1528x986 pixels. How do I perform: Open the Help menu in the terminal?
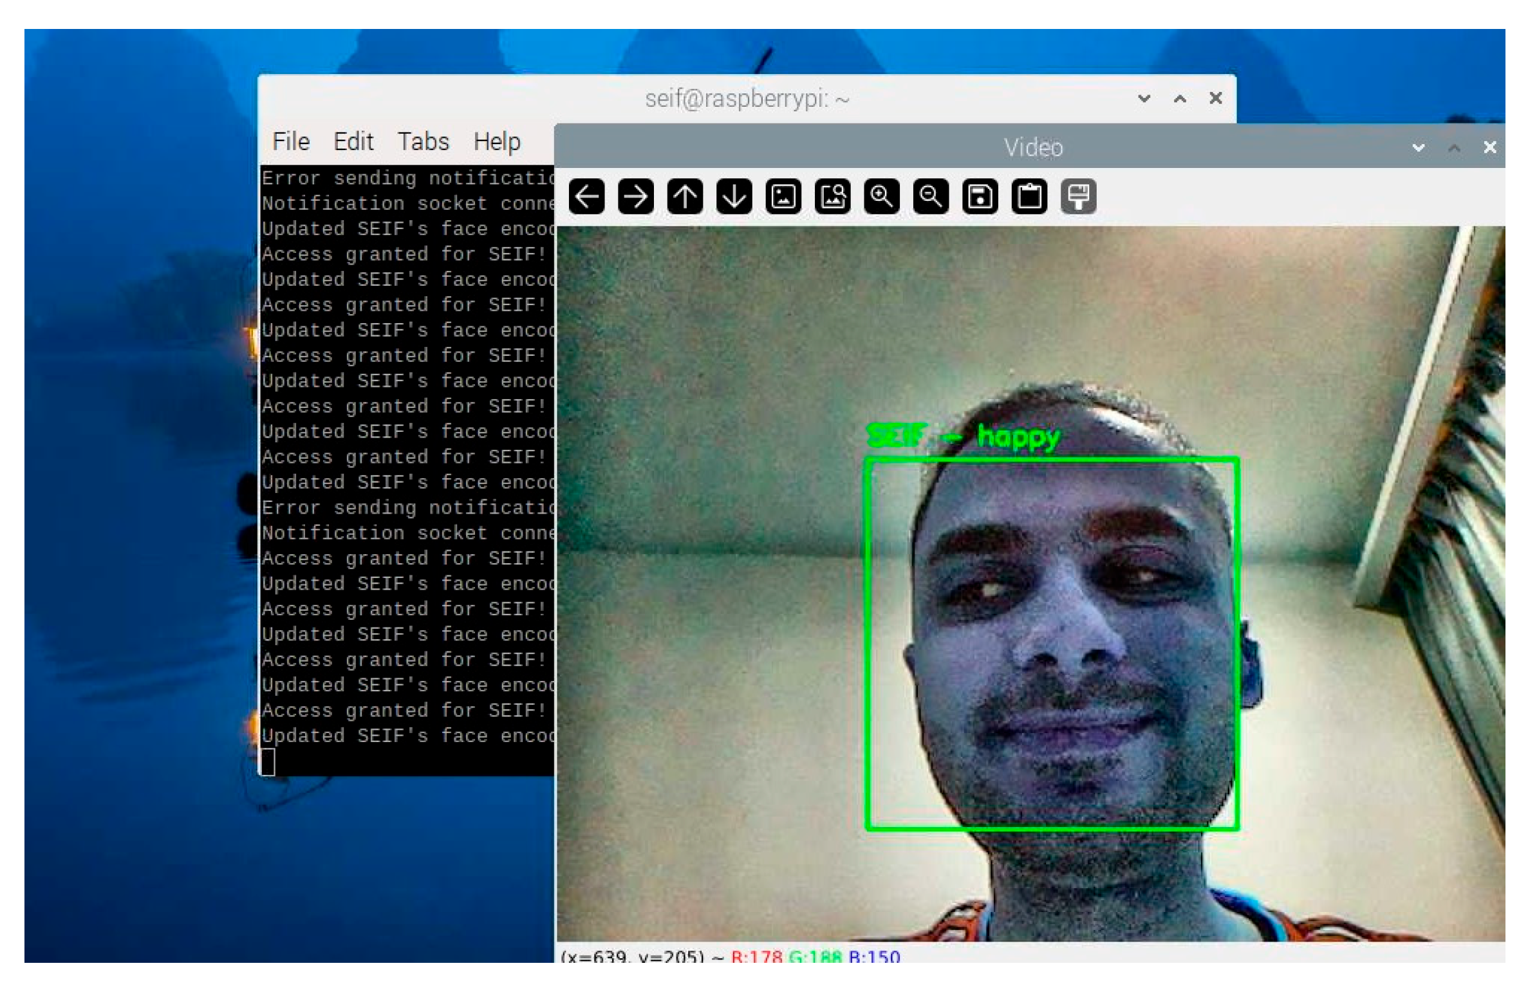497,142
